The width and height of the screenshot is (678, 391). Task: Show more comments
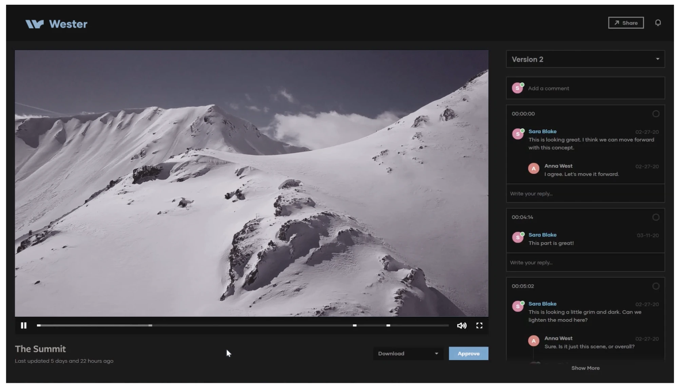point(585,368)
